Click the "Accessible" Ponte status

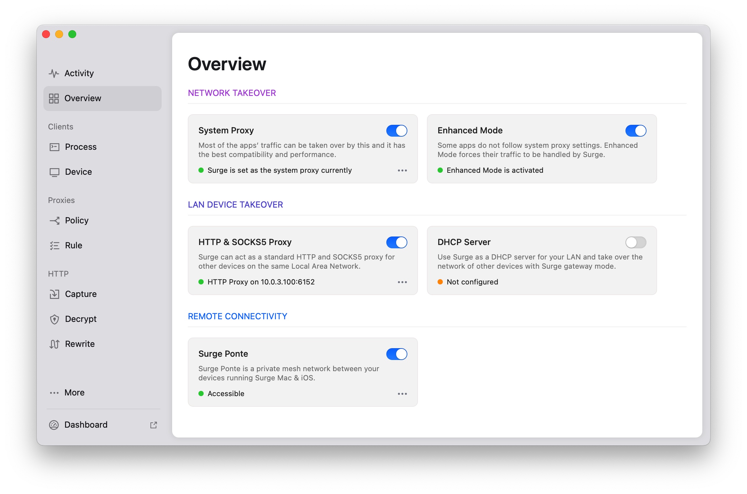click(226, 393)
